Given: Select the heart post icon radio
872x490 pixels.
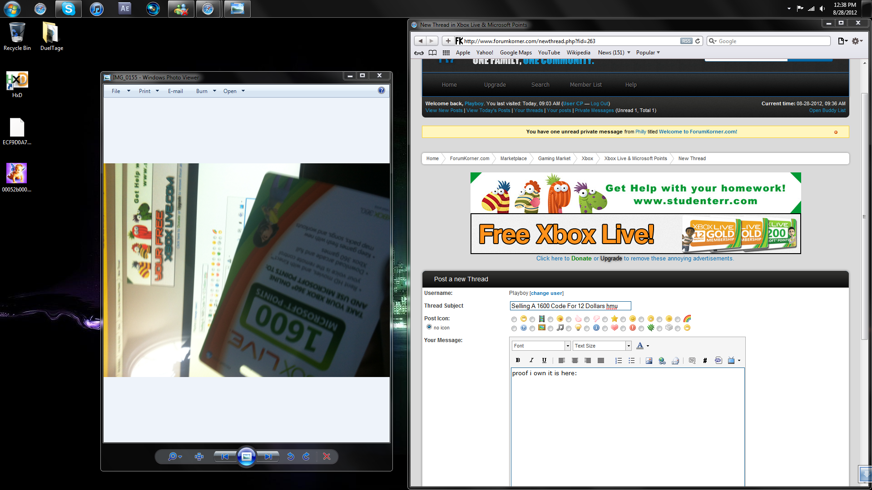Looking at the screenshot, I should [x=605, y=328].
